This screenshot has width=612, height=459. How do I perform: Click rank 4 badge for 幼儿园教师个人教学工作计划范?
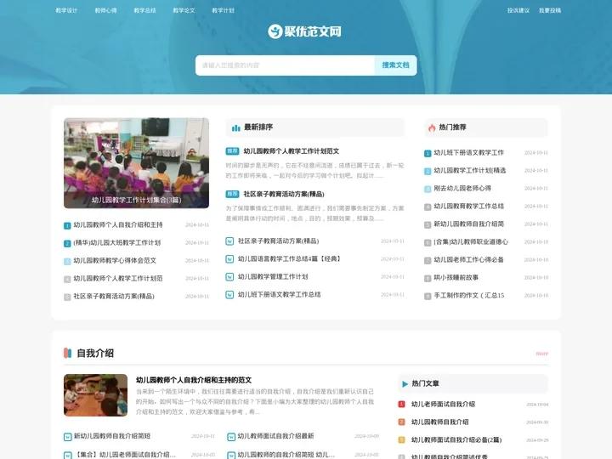click(x=67, y=279)
